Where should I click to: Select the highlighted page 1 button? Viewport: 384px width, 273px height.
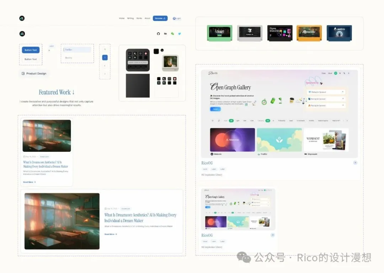point(105,58)
